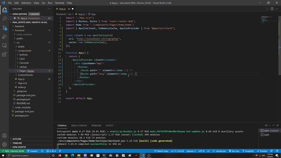Open the View menu
This screenshot has height=158, width=281.
pos(36,3)
